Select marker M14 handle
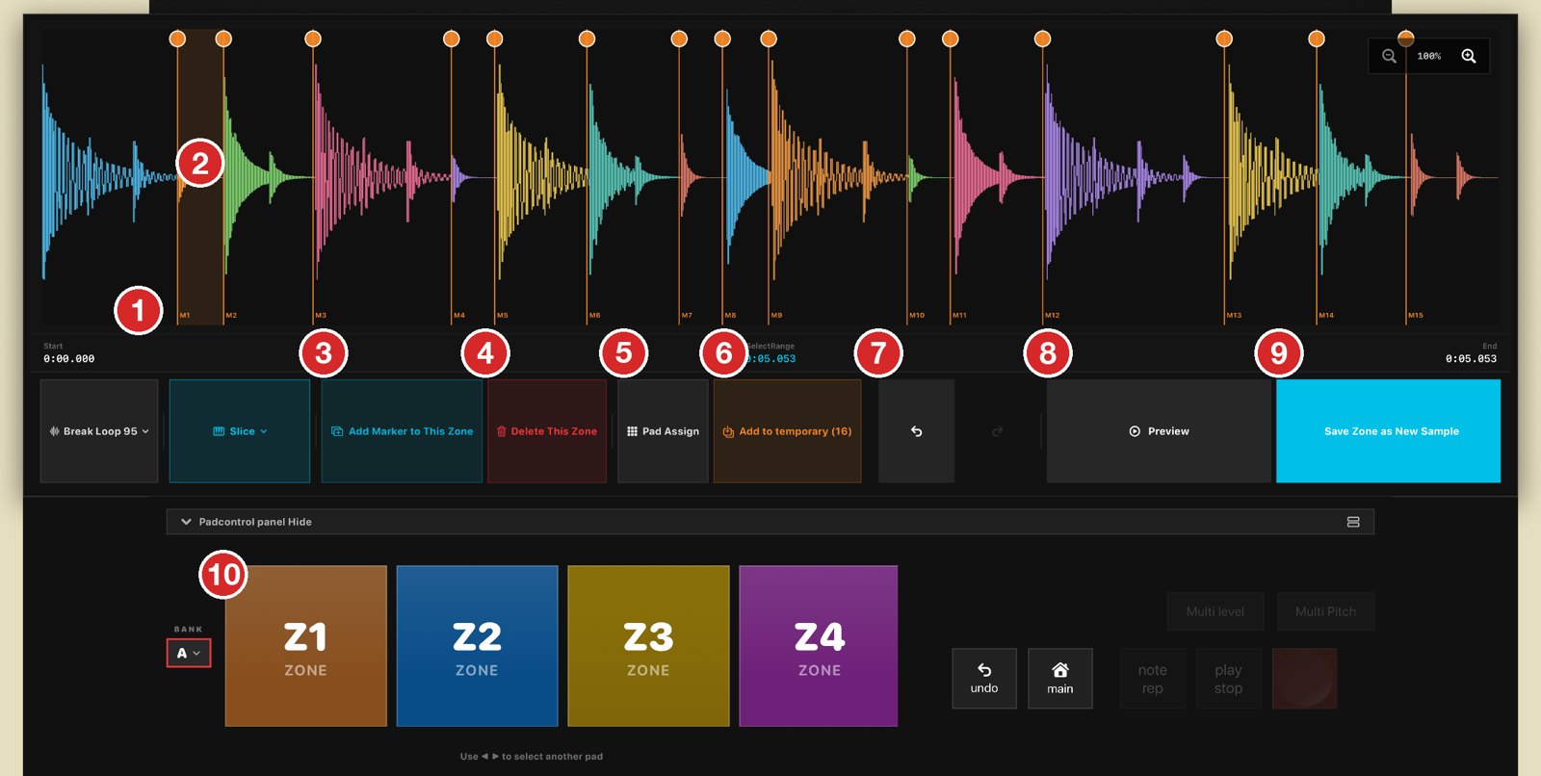This screenshot has height=776, width=1541. pos(1317,39)
